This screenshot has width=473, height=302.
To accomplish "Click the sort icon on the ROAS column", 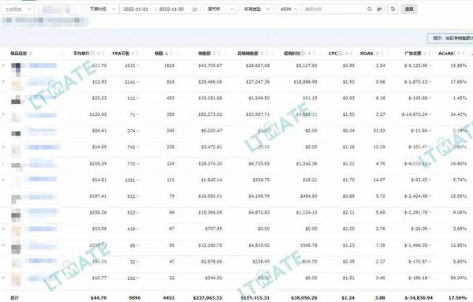I will [x=377, y=54].
